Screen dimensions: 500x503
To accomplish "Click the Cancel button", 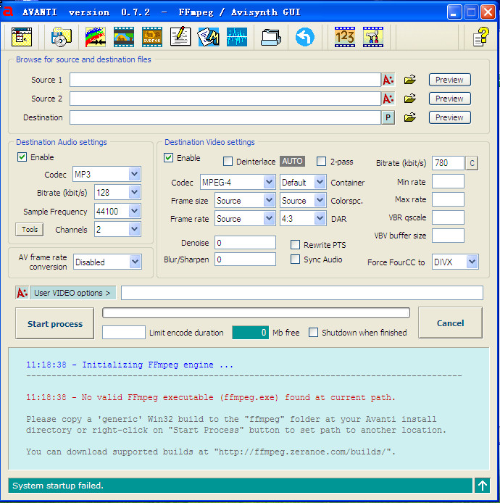I will point(450,323).
